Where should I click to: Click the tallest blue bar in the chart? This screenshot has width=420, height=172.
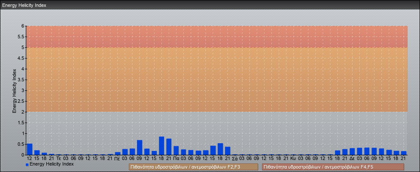161,146
